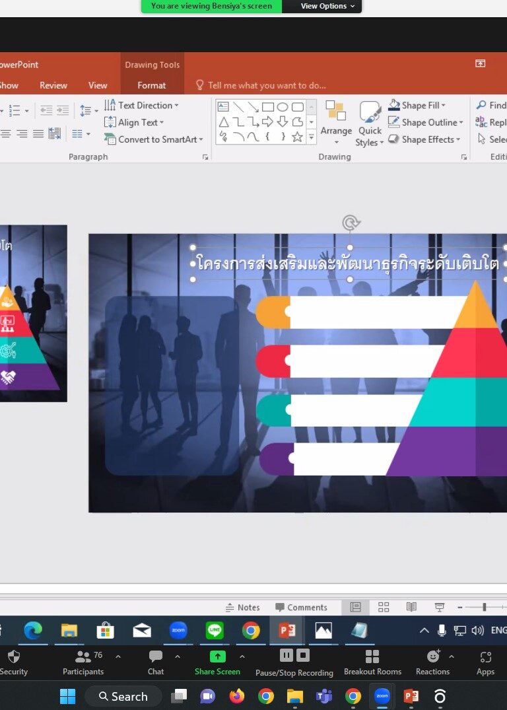Select the 5-Point Star shape
The height and width of the screenshot is (710, 507).
click(297, 137)
